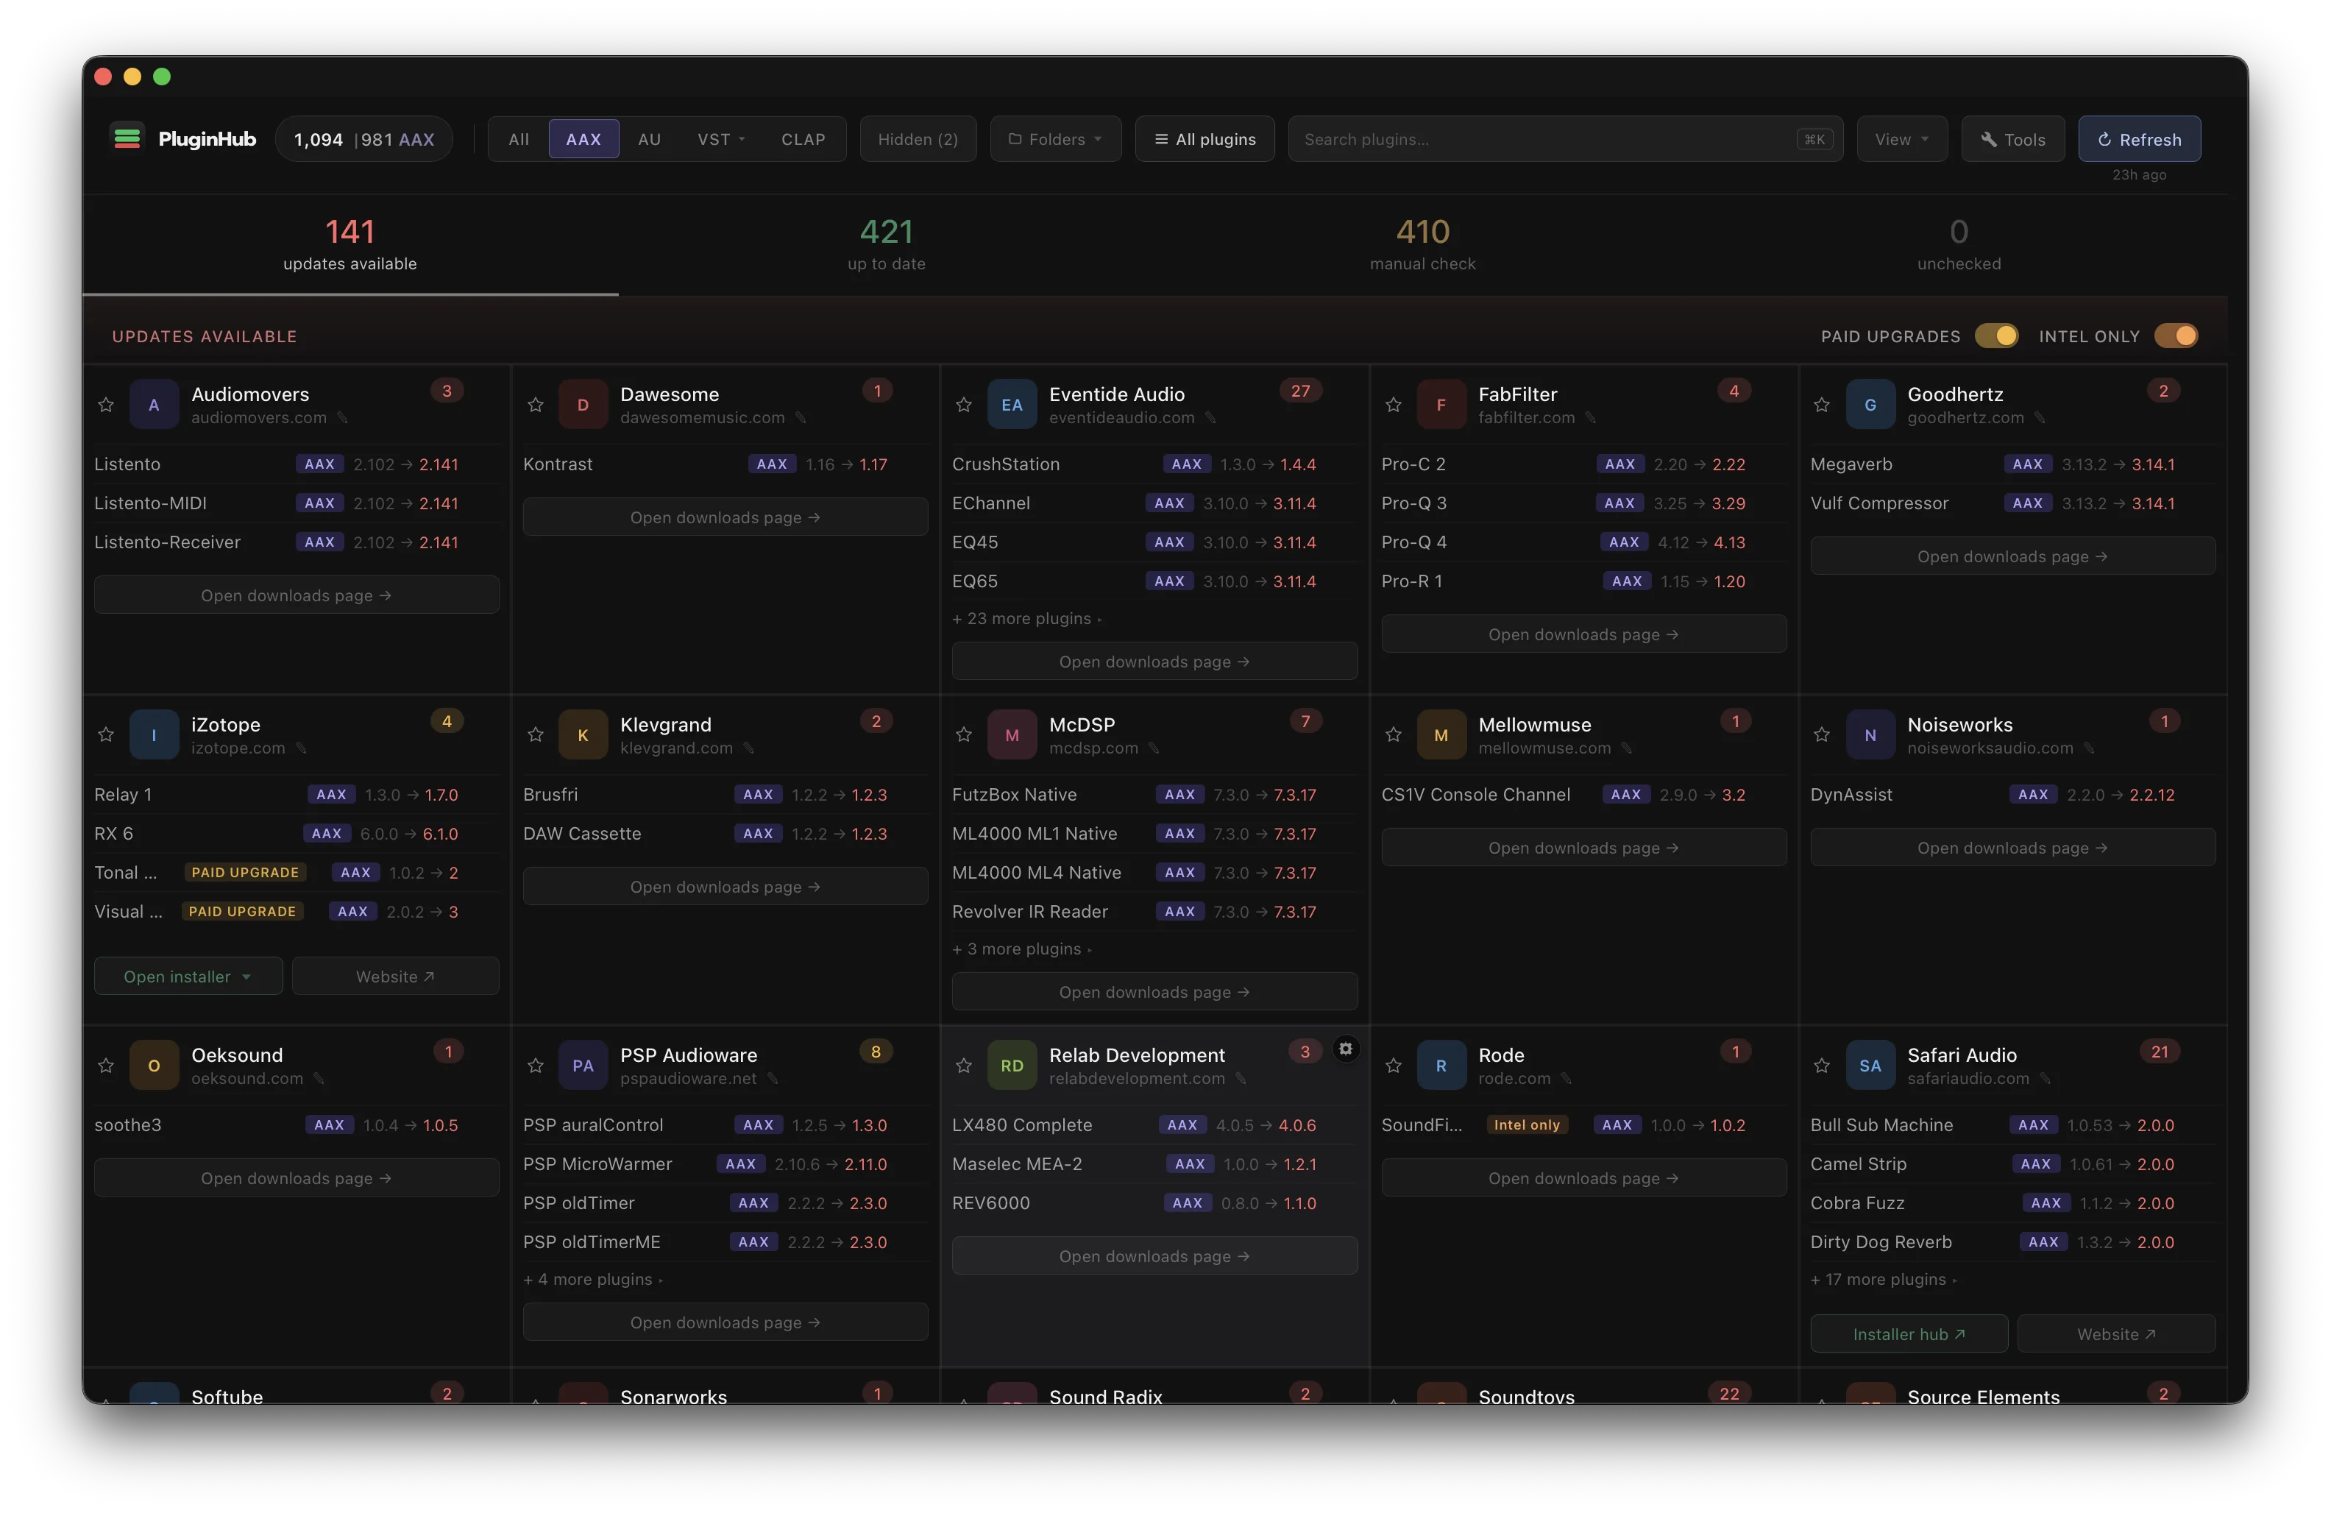The width and height of the screenshot is (2331, 1513).
Task: Favorite iZotope using the star
Action: coord(106,734)
